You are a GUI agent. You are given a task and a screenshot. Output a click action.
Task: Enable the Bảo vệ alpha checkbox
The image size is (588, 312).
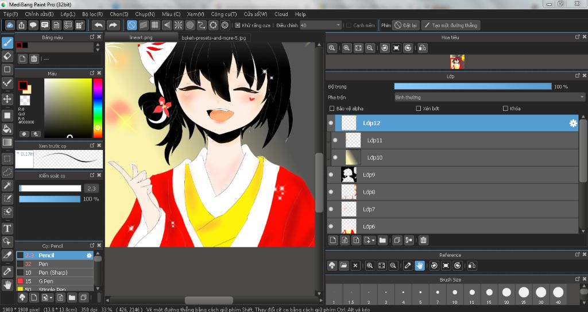point(331,109)
